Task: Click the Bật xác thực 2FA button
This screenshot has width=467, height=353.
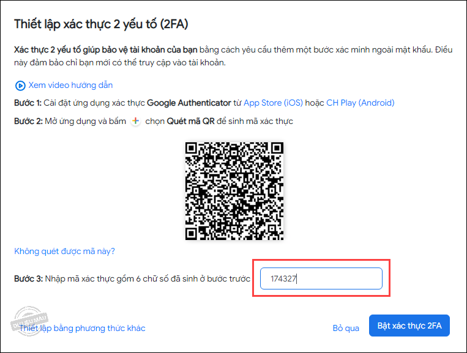Action: [409, 326]
